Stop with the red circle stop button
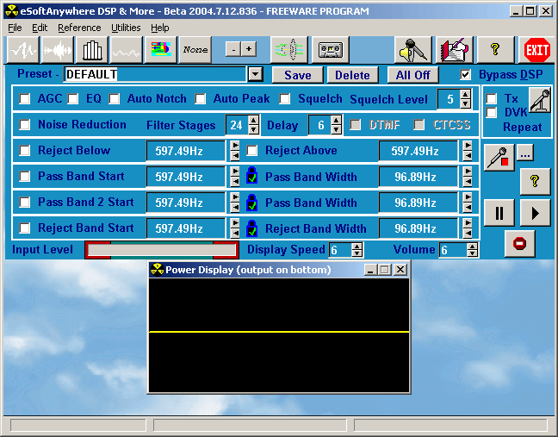This screenshot has width=558, height=437. [x=519, y=244]
